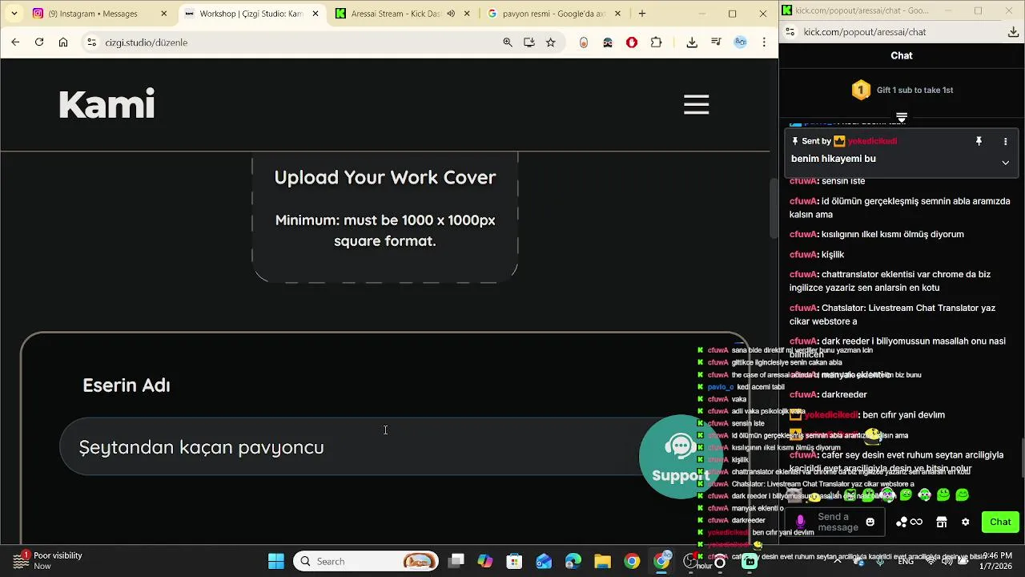Open the Chrome profile avatar
This screenshot has height=577, width=1025.
[x=741, y=42]
